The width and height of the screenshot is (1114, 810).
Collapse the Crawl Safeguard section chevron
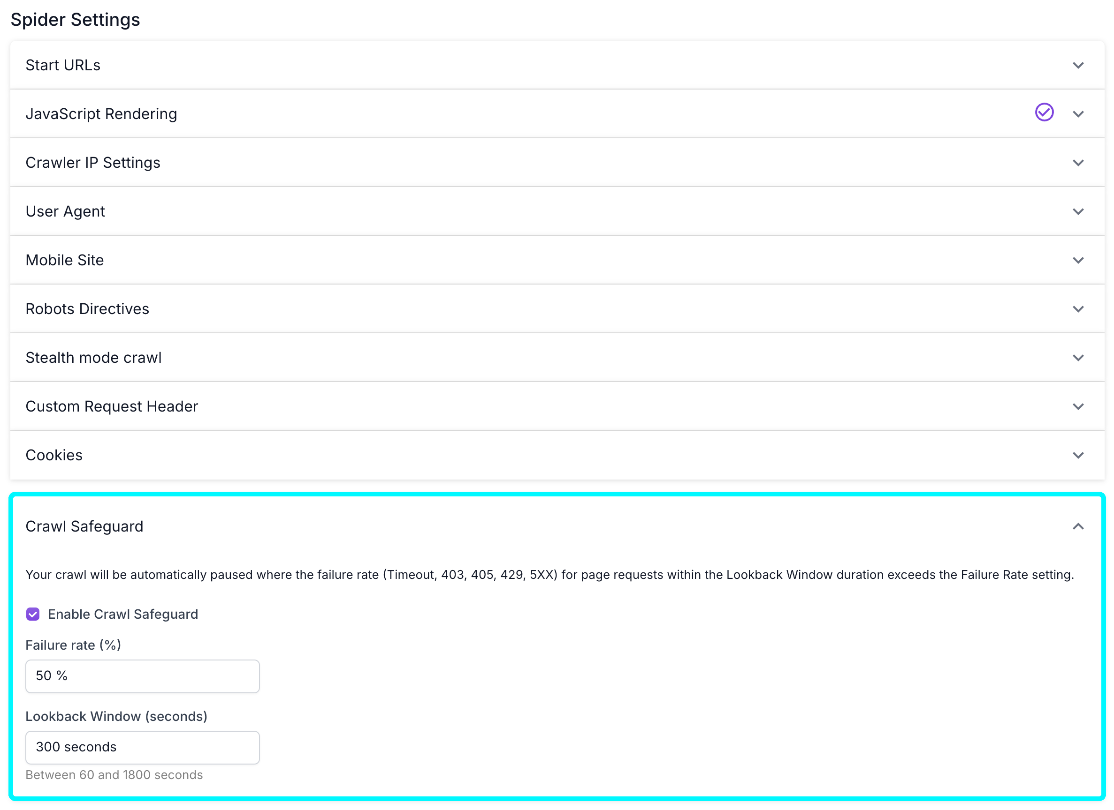(1078, 526)
